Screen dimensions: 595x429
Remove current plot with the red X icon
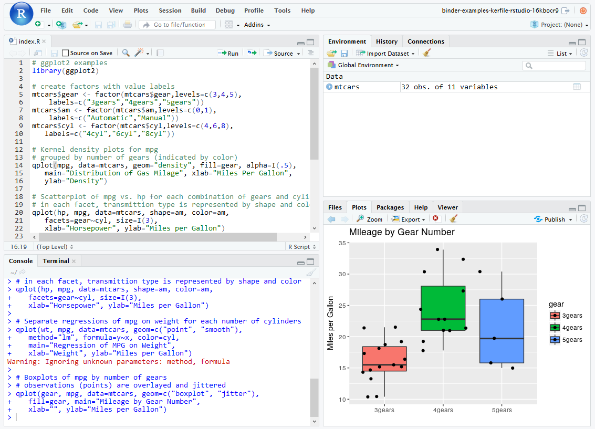click(436, 219)
